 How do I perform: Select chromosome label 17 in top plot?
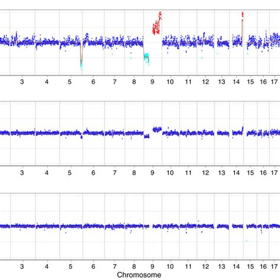pos(274,82)
